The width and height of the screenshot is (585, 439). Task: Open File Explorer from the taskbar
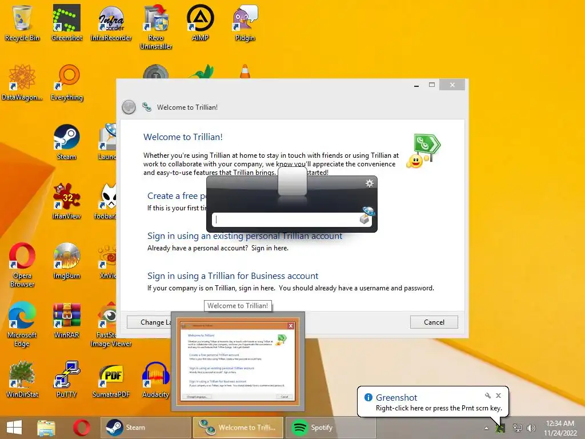pyautogui.click(x=46, y=428)
